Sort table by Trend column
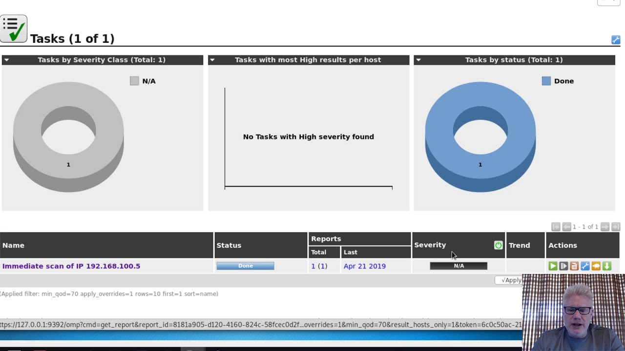This screenshot has width=625, height=351. (519, 245)
